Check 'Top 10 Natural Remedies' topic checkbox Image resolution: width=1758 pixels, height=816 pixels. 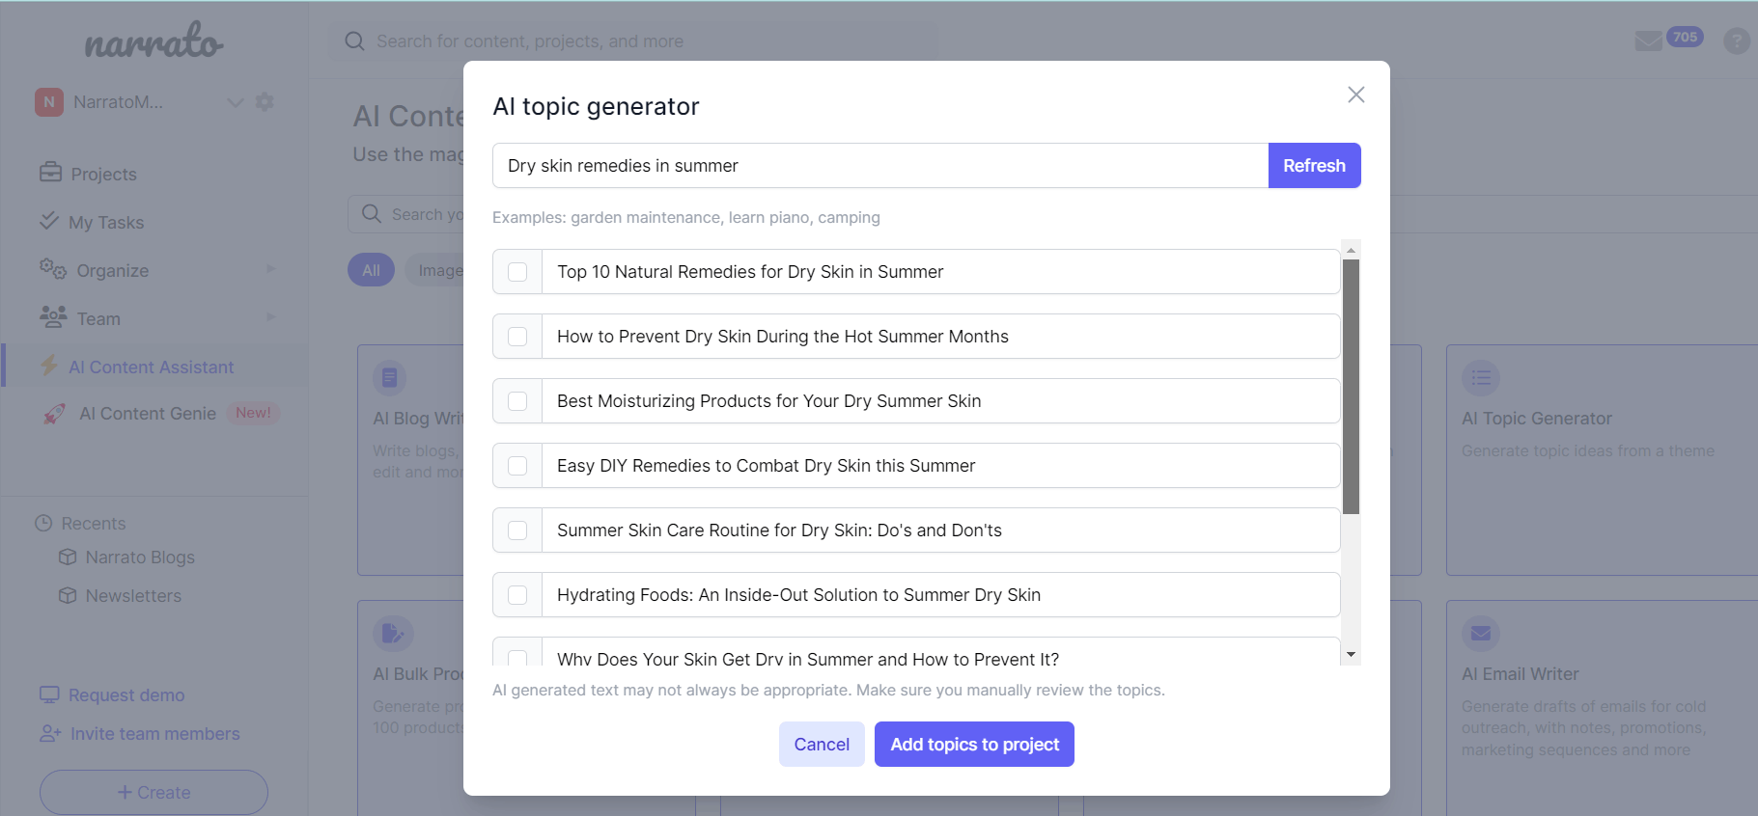pyautogui.click(x=517, y=272)
